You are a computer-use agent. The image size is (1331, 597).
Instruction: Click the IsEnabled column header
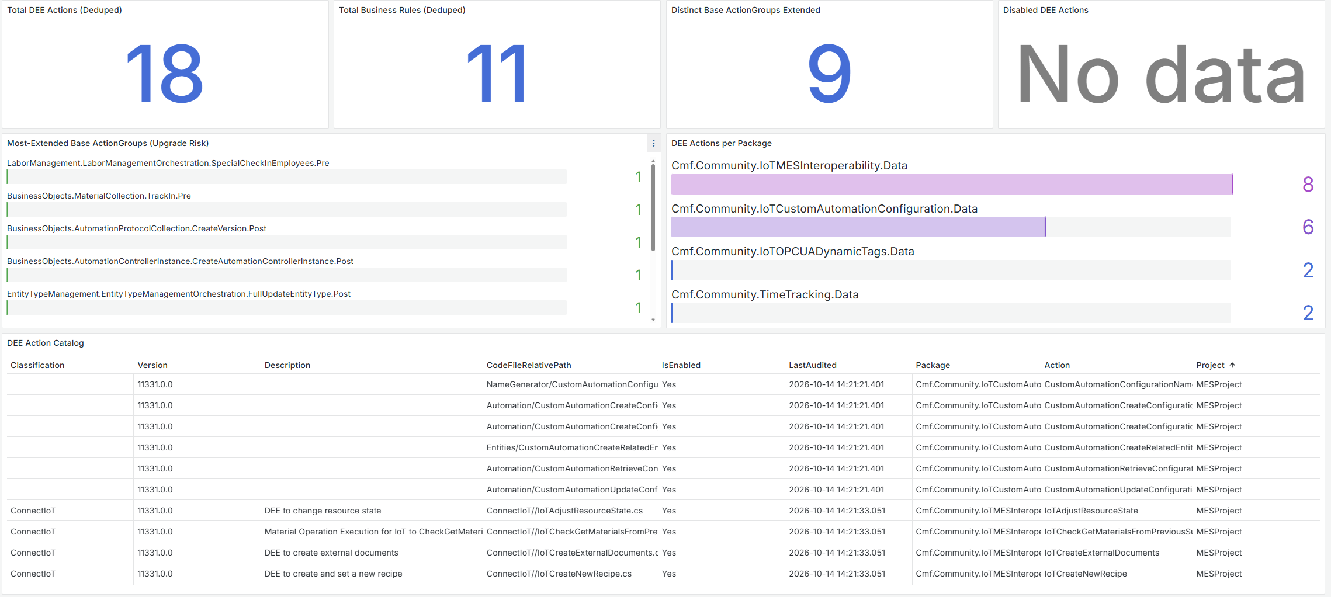[681, 365]
